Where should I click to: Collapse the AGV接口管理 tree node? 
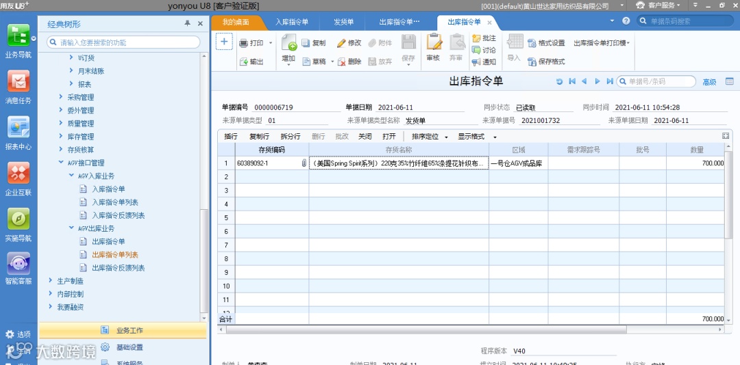[61, 163]
